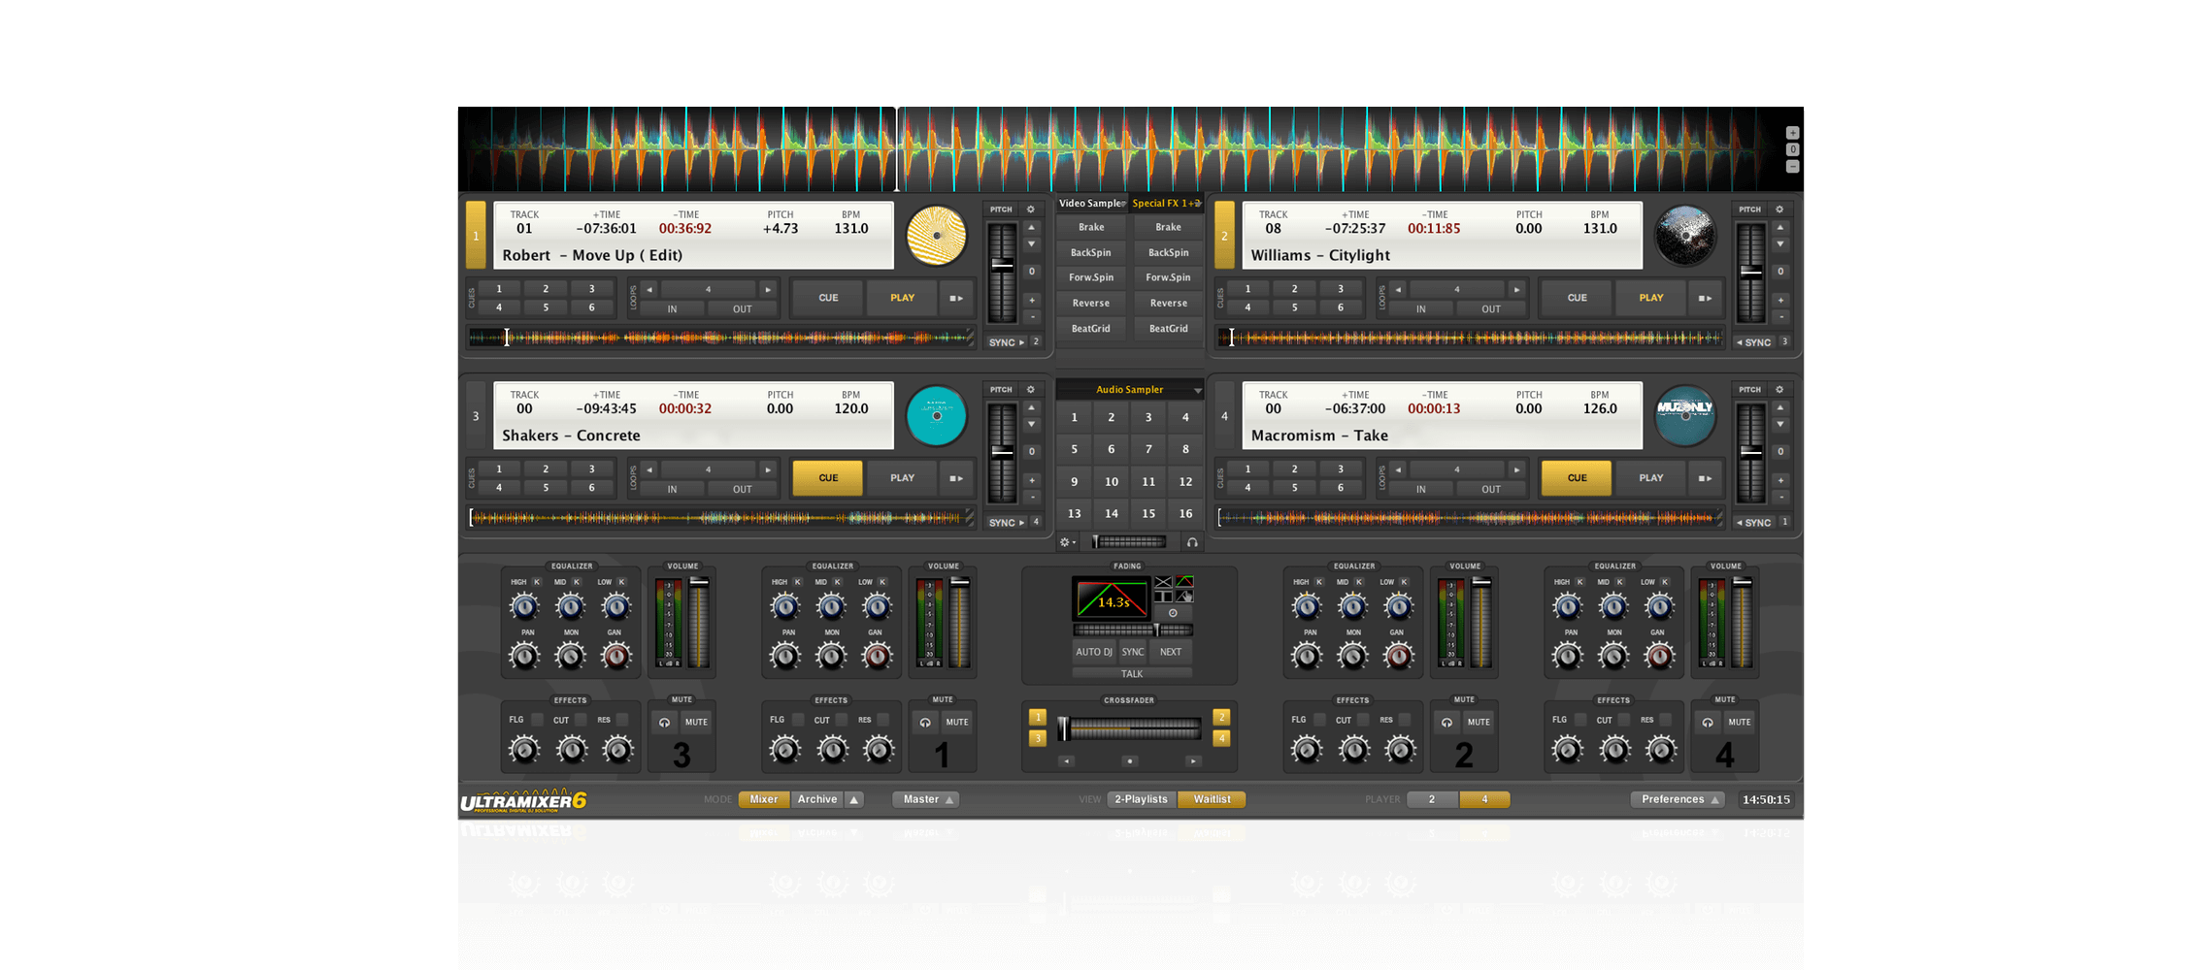Sync deck 2 to deck 3
Viewport: 2194px width, 970px height.
click(x=1753, y=342)
